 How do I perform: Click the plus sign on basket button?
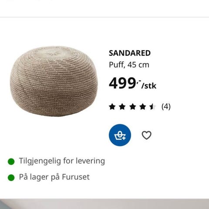tap(124, 138)
